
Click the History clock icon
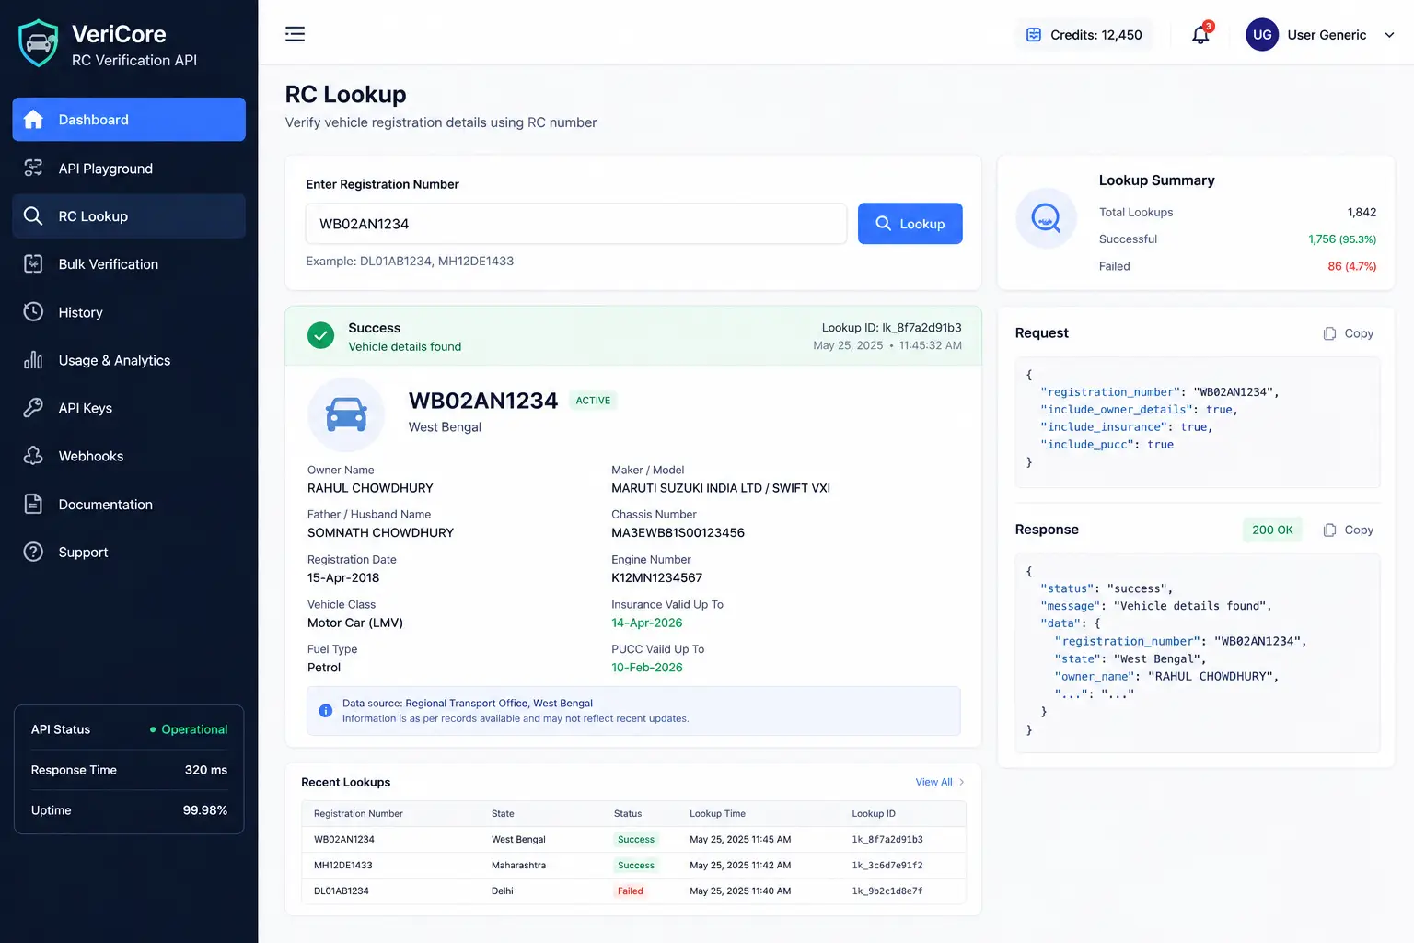[33, 311]
